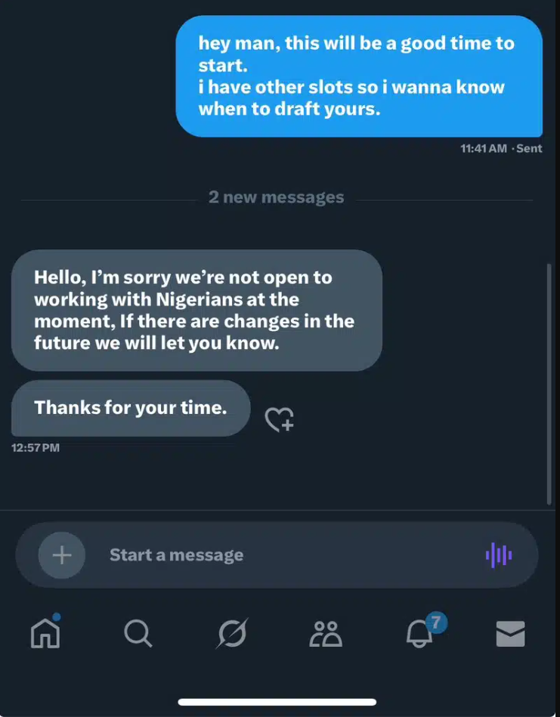
Task: Open the Messages envelope icon
Action: [511, 633]
